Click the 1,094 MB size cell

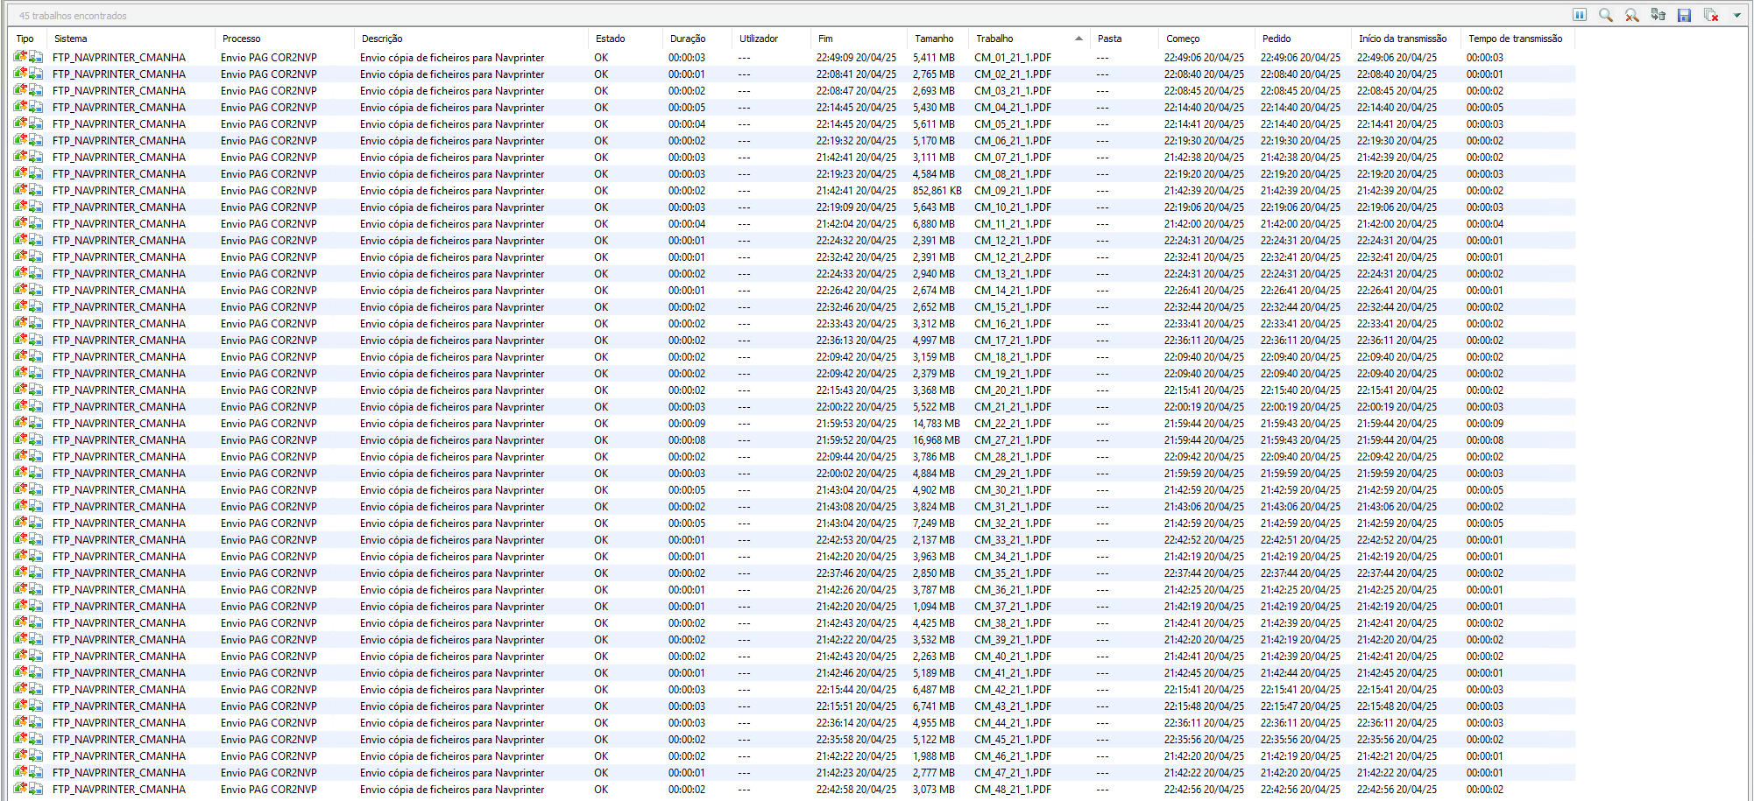(x=933, y=607)
